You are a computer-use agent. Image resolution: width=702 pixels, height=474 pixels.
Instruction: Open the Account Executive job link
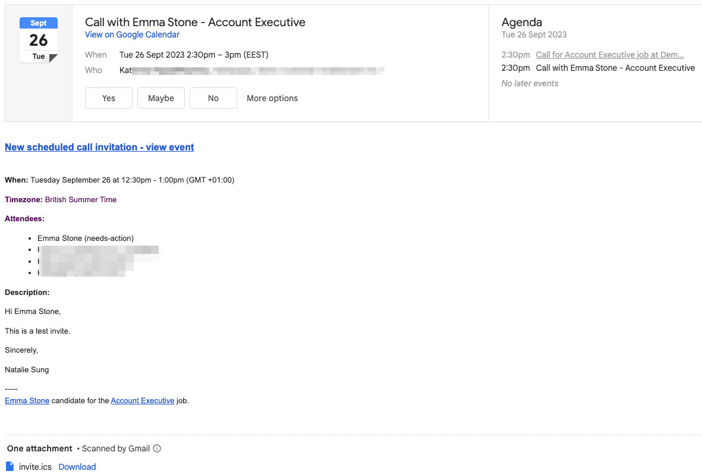click(x=142, y=400)
